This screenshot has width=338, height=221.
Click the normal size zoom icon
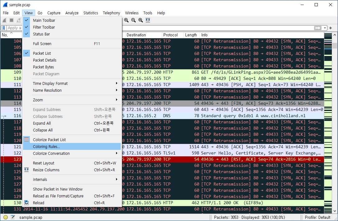tap(141, 20)
